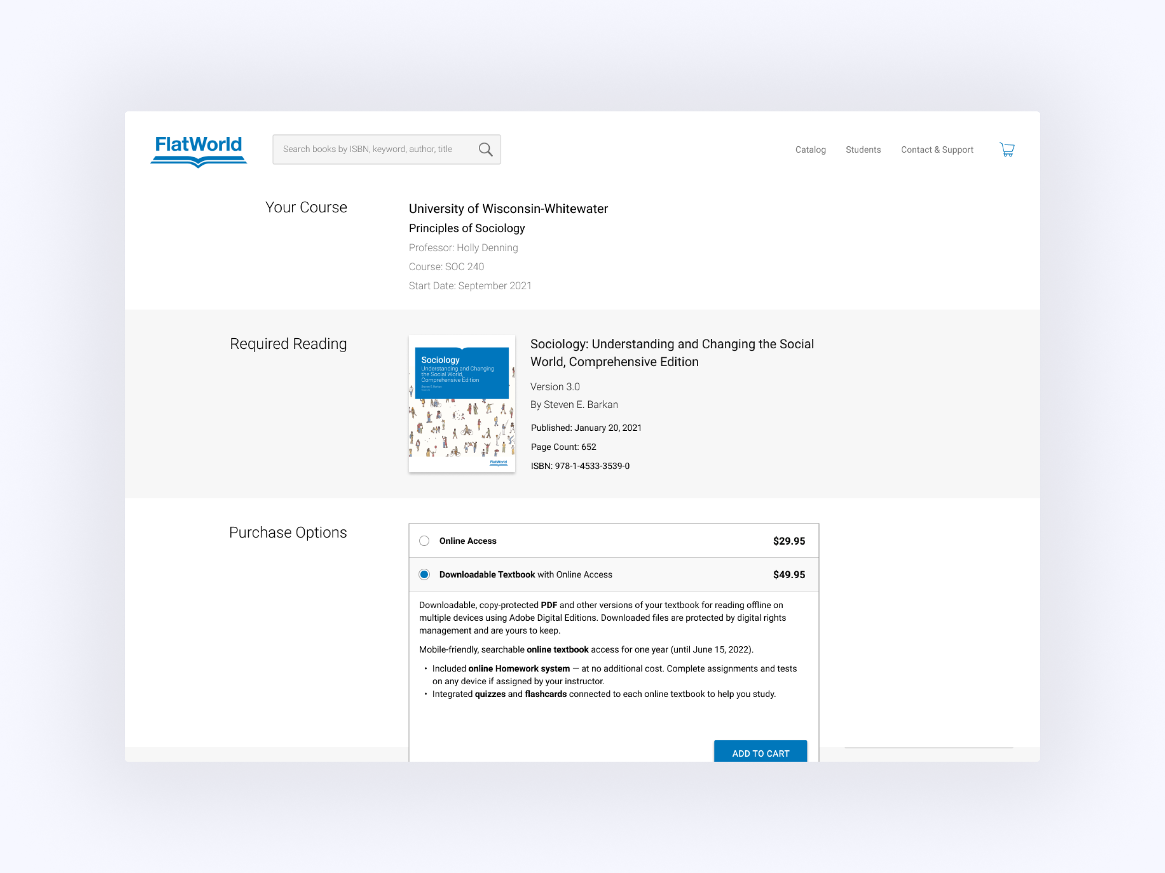The width and height of the screenshot is (1165, 873).
Task: Focus the book search field
Action: tap(387, 149)
